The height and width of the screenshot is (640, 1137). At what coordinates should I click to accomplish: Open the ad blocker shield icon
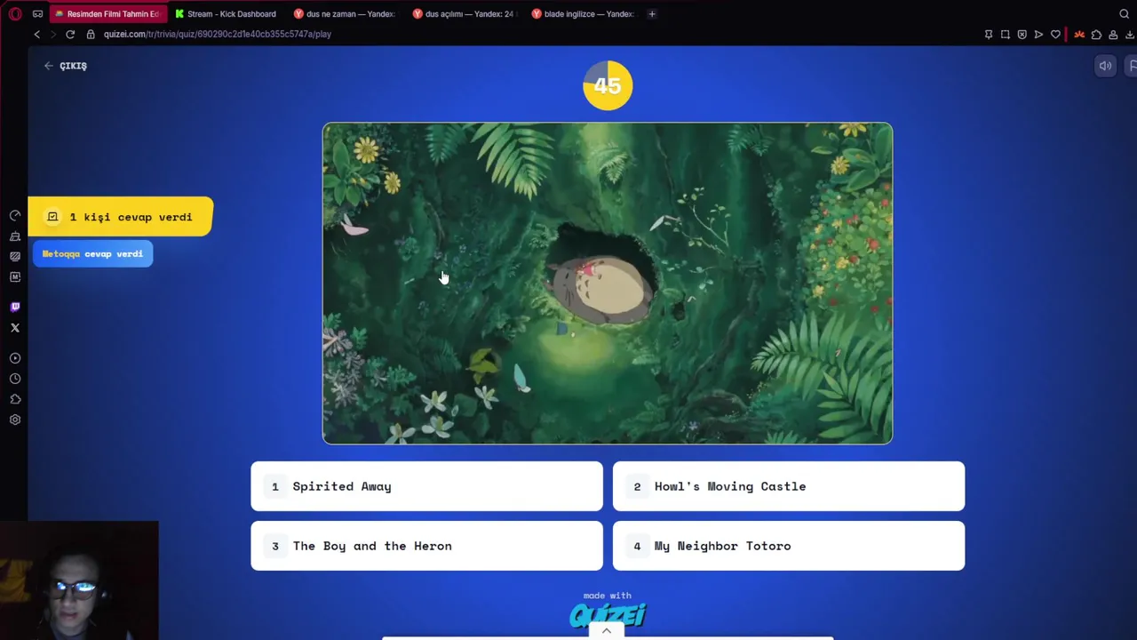1022,35
